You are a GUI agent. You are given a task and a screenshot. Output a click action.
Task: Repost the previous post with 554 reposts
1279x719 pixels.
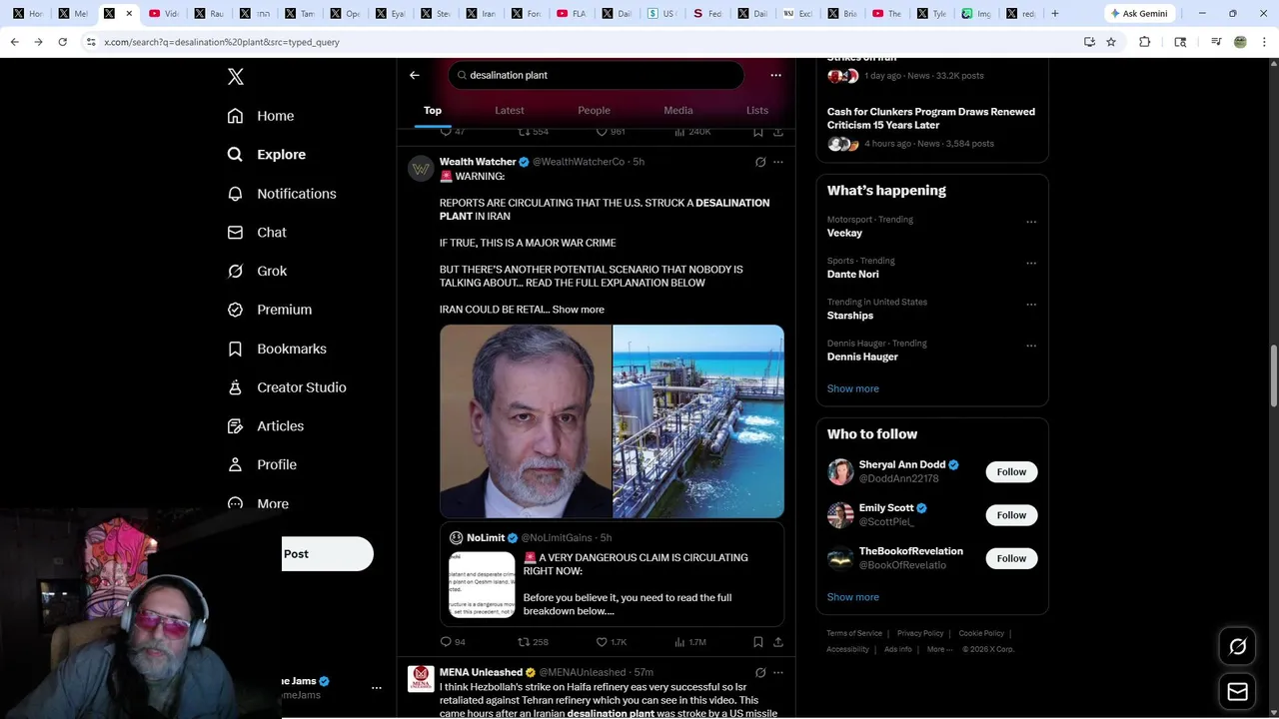tap(533, 132)
